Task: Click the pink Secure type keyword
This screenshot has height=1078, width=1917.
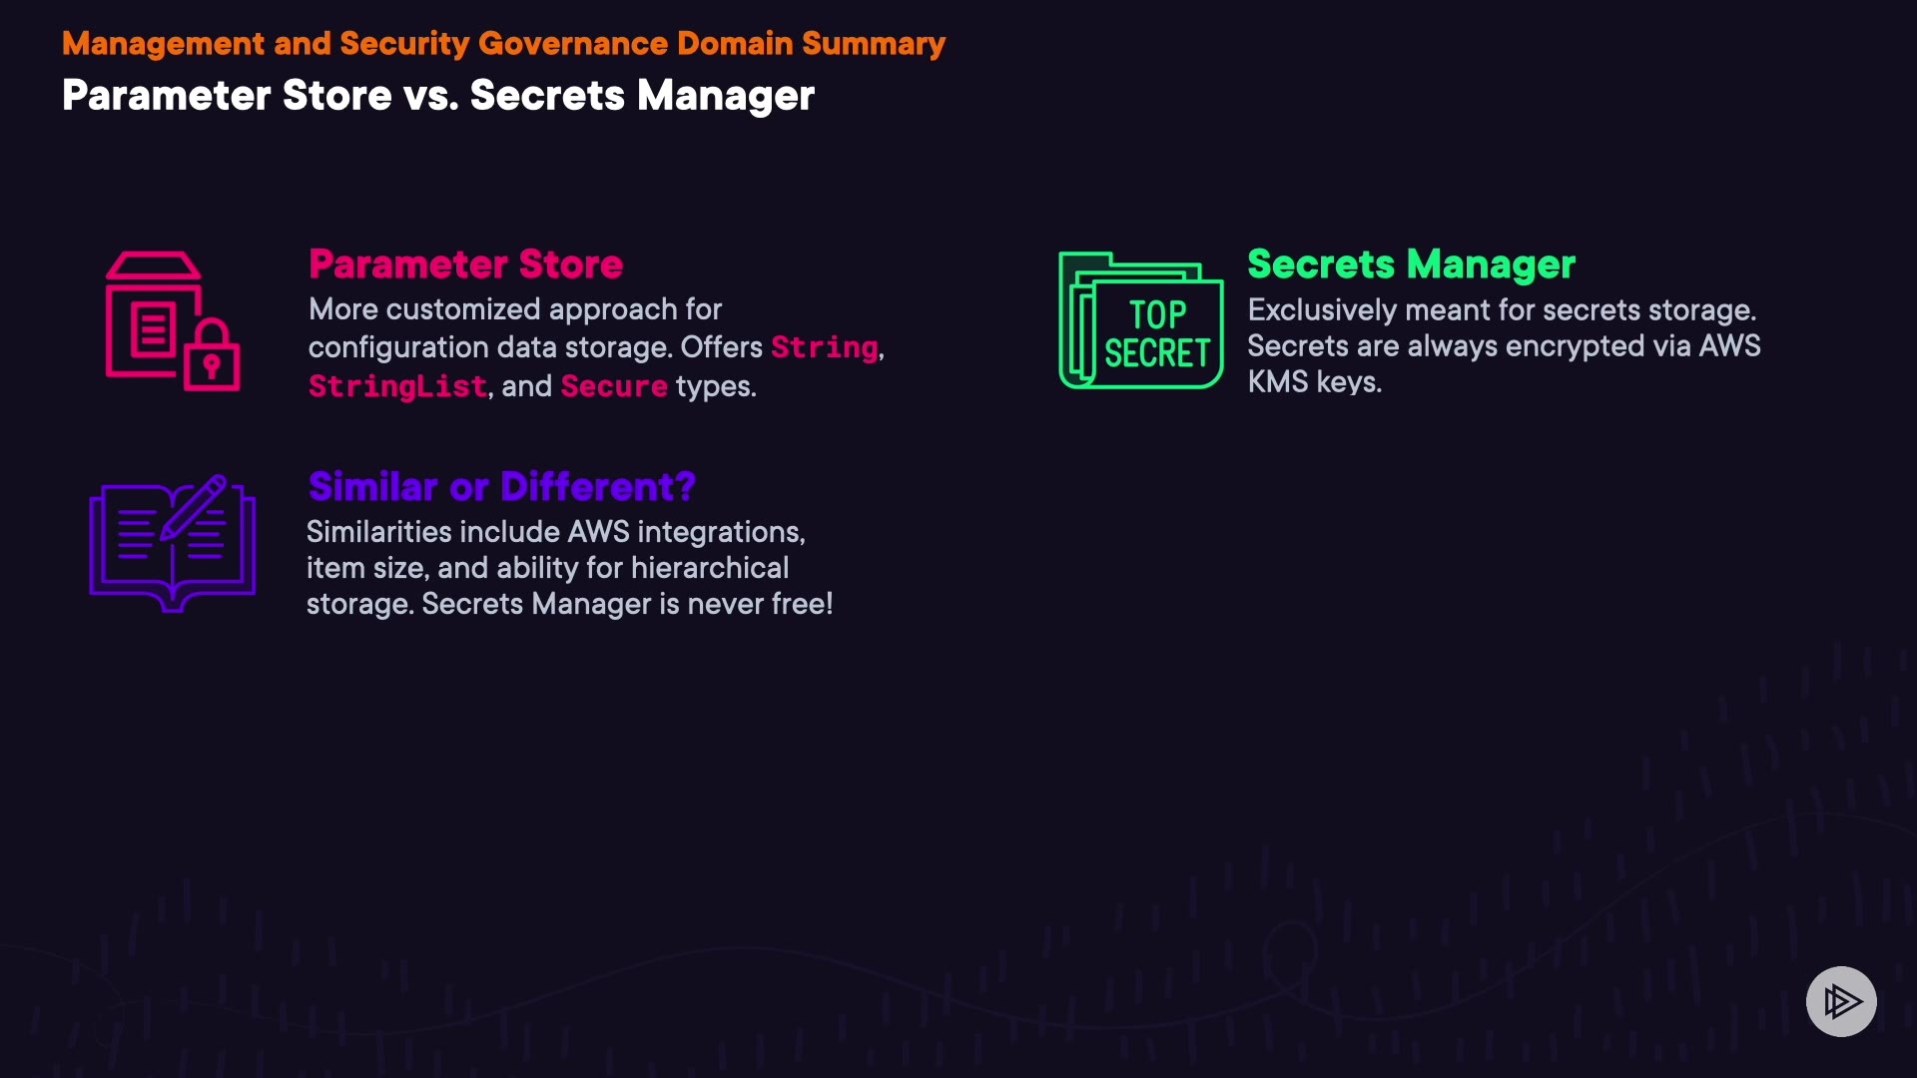Action: click(613, 386)
